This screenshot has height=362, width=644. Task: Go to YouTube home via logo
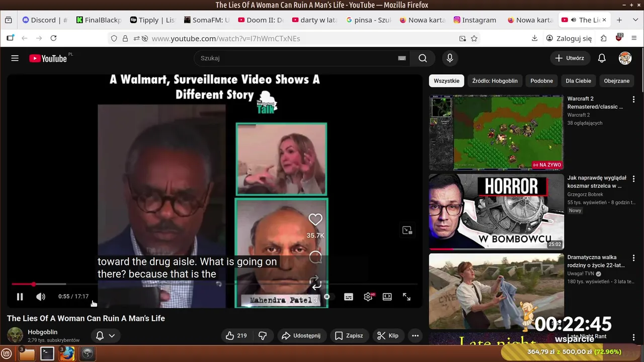tap(48, 58)
